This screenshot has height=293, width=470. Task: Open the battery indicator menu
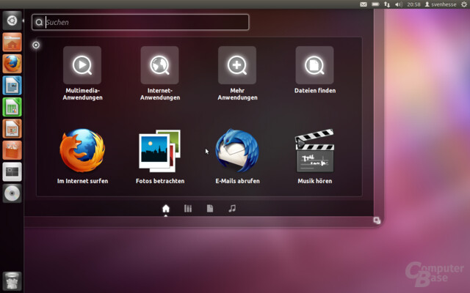pyautogui.click(x=375, y=4)
